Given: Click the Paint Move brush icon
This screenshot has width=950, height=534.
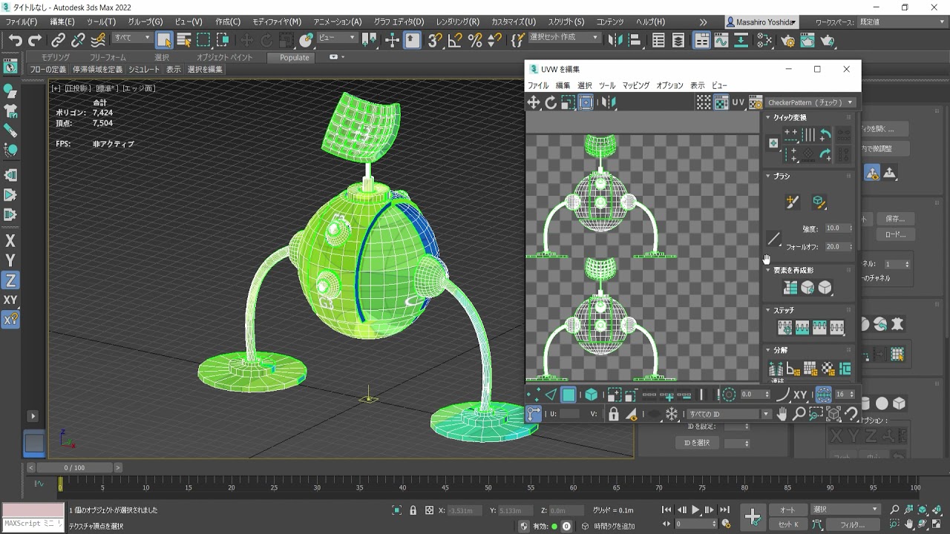Looking at the screenshot, I should pyautogui.click(x=792, y=202).
